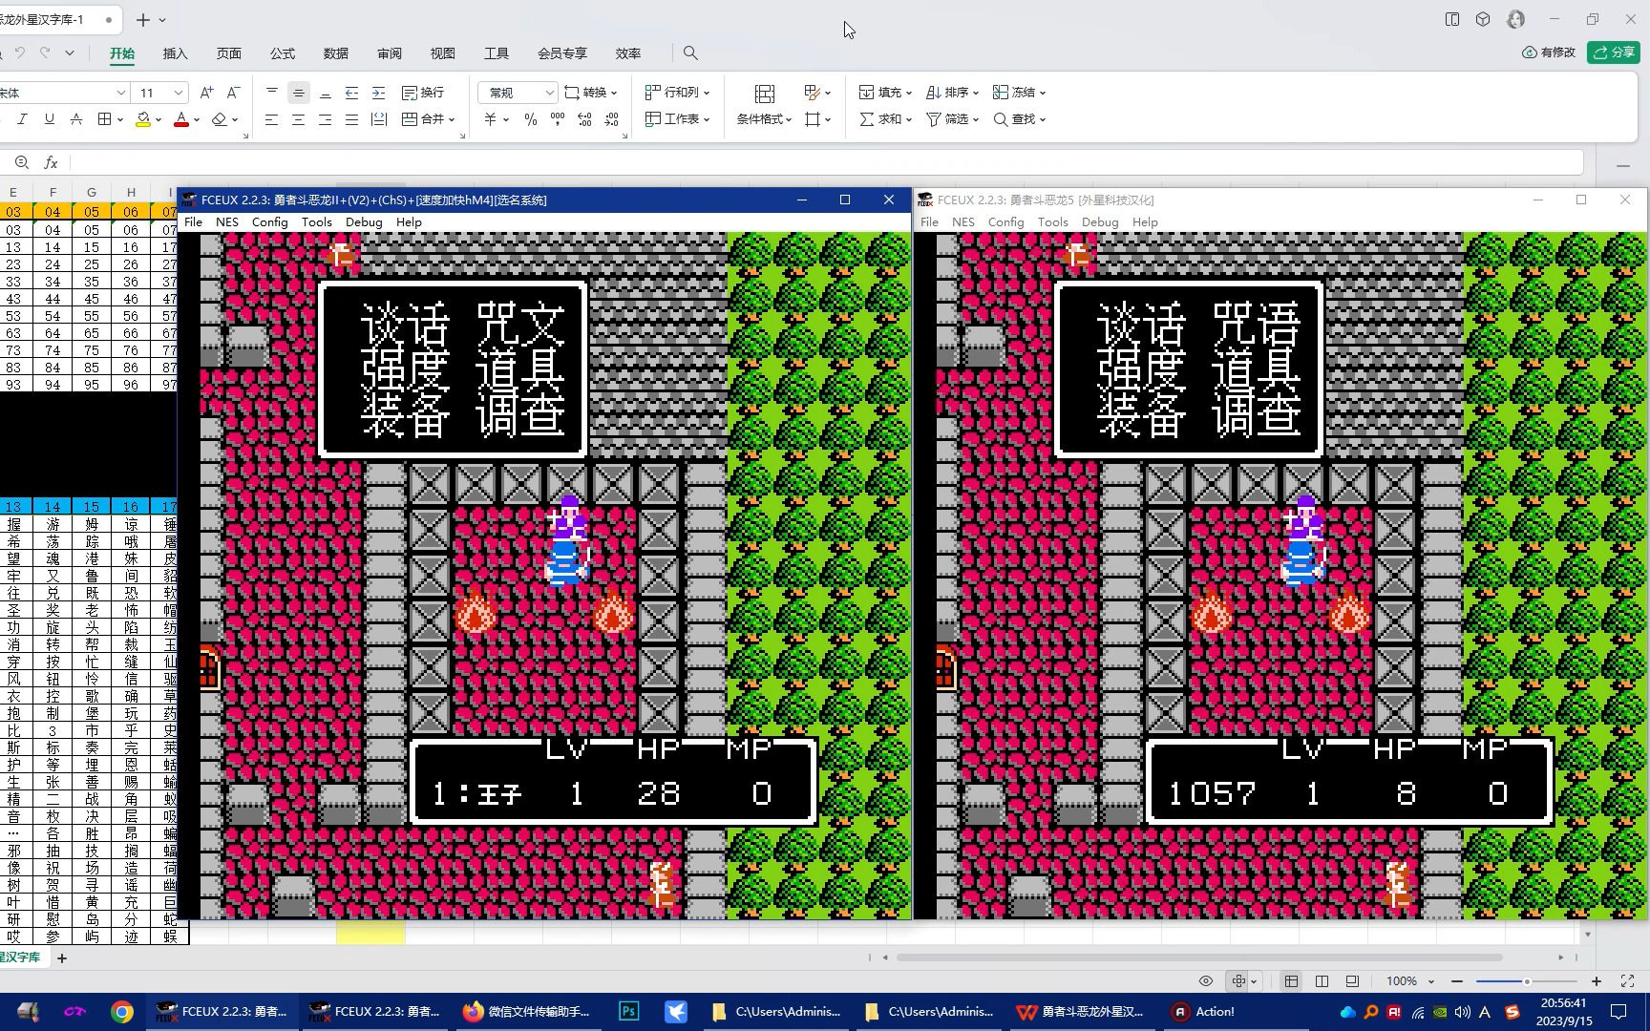Apply red font color

(x=180, y=119)
